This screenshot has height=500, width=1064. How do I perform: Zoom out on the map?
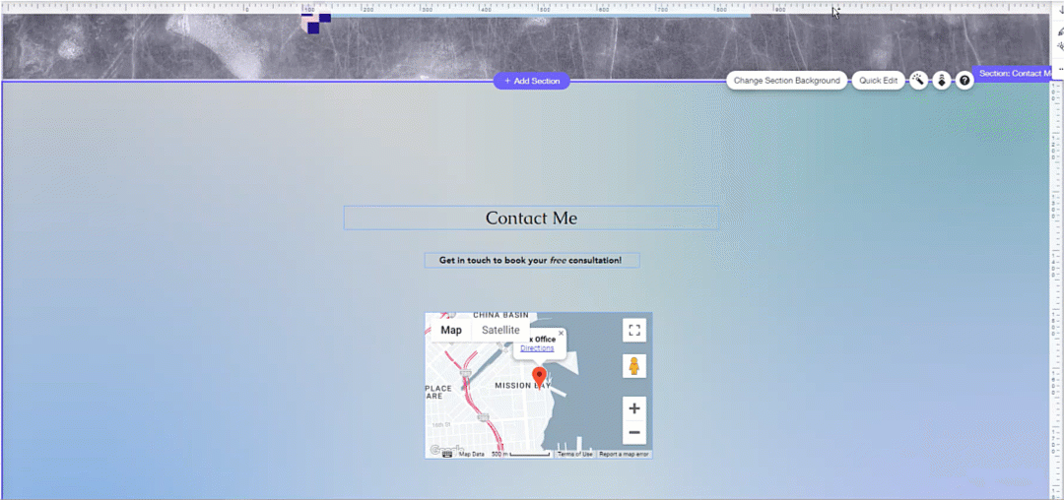coord(634,433)
